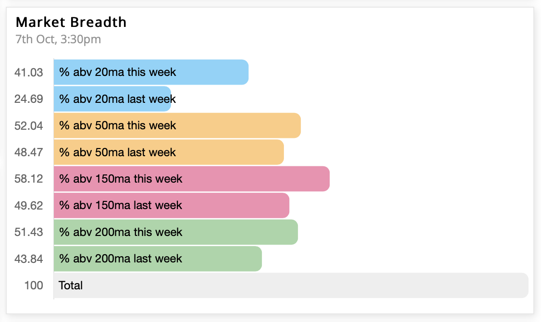
Task: Click the 58.12 value label
Action: [x=29, y=179]
